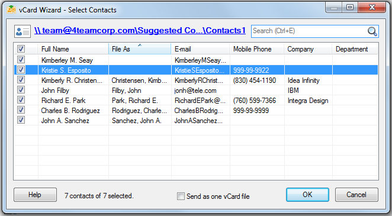The image size is (392, 216).
Task: Click mobile phone 999-99-9922
Action: pyautogui.click(x=257, y=70)
